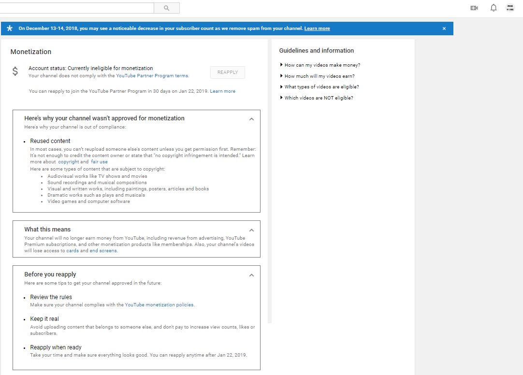Click the Before you reapply heading text

(50, 274)
